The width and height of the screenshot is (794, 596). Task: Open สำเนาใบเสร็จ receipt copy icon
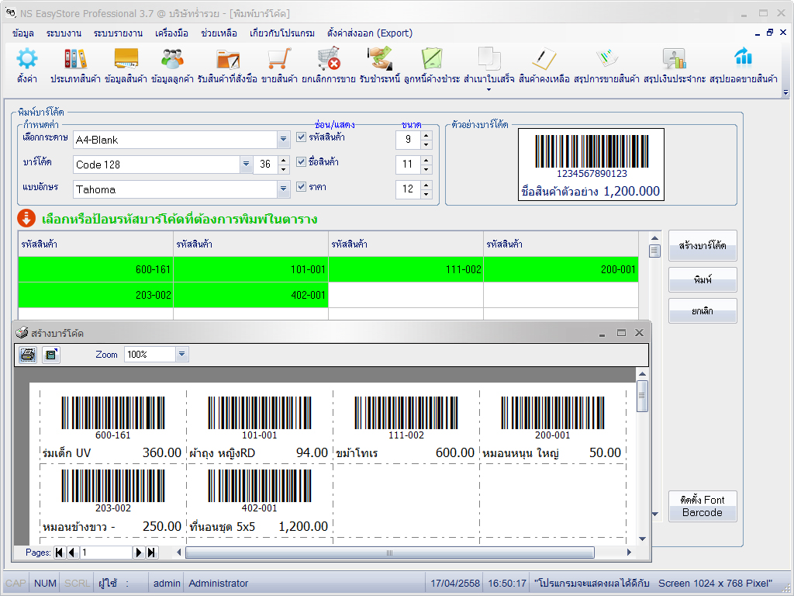point(489,59)
